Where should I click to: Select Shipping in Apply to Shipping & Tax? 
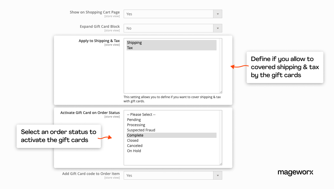tap(171, 43)
